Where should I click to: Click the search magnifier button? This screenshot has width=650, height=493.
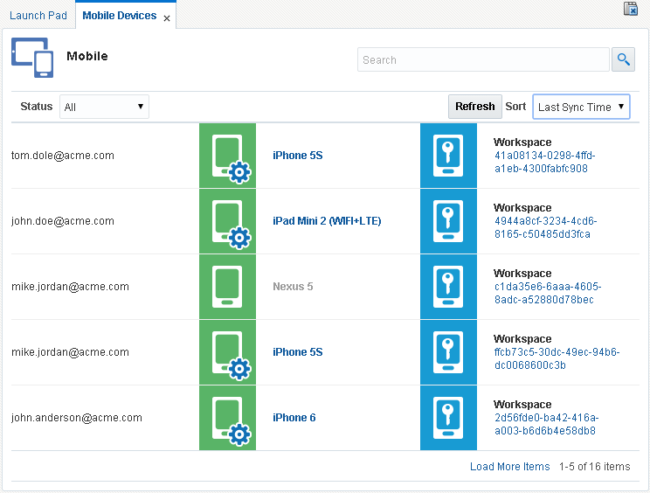624,59
